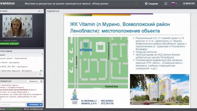
Task: Click the Отправить send button
Action: tap(35, 105)
